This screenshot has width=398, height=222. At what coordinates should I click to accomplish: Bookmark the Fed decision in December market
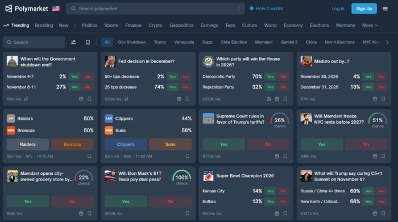[x=187, y=99]
